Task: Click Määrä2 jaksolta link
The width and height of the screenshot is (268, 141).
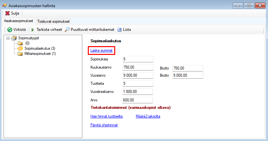Action: click(x=148, y=116)
